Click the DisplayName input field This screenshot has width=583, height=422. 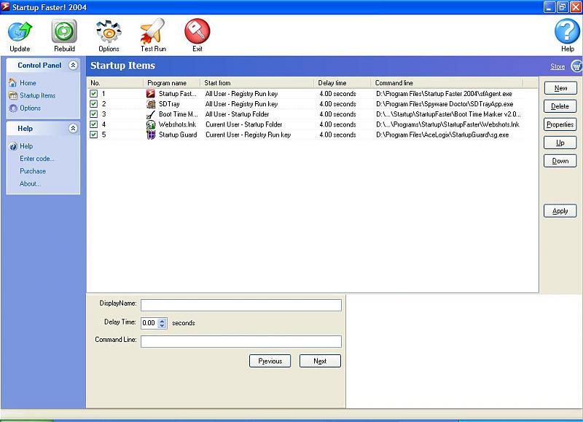point(241,305)
